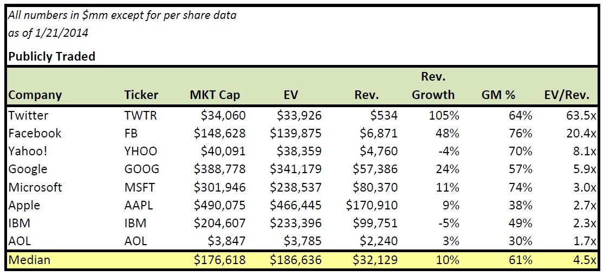Viewport: 603px width, 276px height.
Task: Click Microsoft's EV value $238,537
Action: tap(295, 187)
